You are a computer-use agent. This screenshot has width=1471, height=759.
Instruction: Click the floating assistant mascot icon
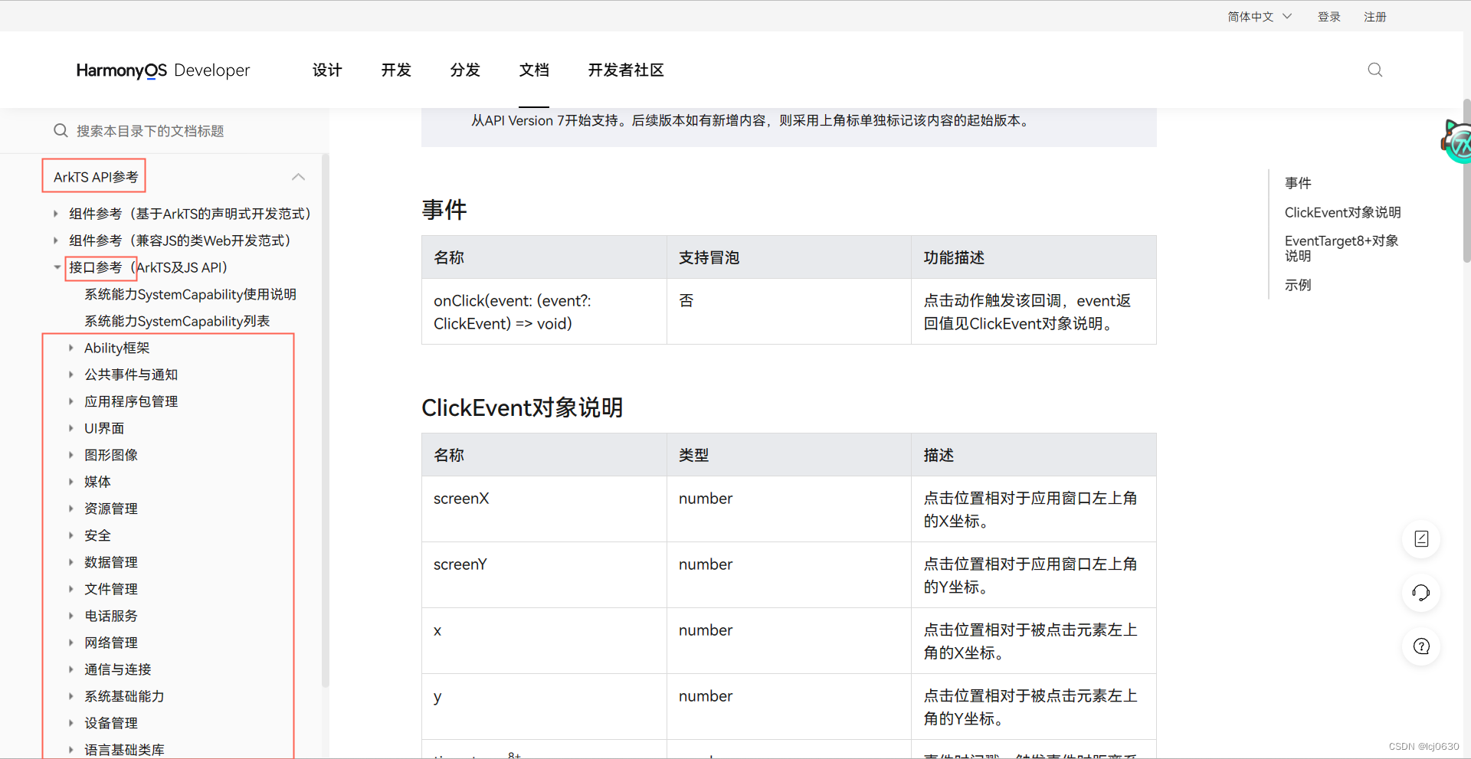(1457, 142)
